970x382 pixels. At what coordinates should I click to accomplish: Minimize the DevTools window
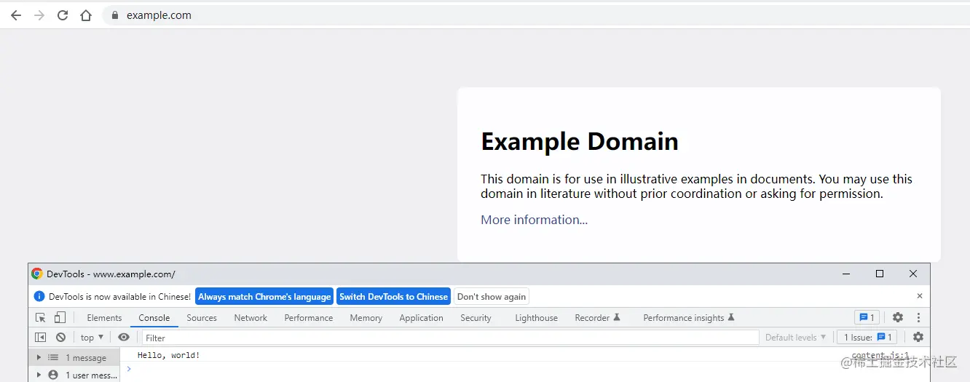tap(846, 274)
